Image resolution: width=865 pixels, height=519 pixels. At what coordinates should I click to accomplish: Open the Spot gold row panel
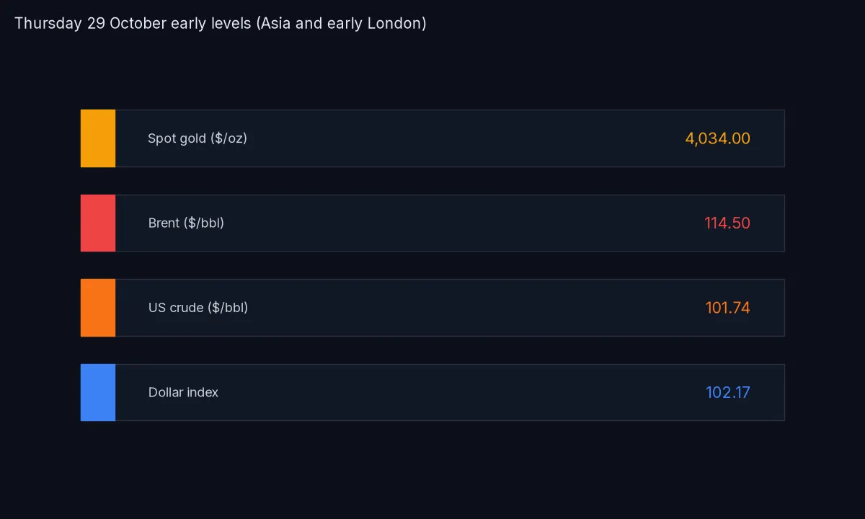click(432, 138)
